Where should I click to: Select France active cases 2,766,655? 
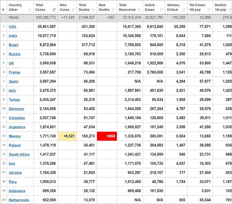155,72
